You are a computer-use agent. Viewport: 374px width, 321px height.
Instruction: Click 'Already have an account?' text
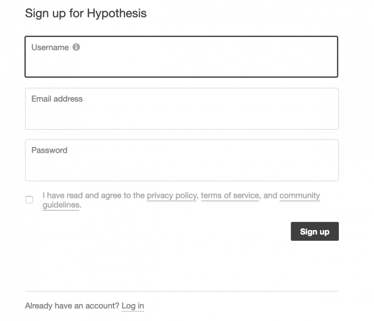tap(72, 306)
